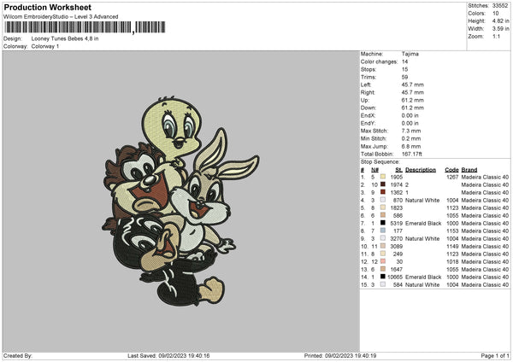This screenshot has width=513, height=362.
Task: Click the Stops value 15
Action: [x=404, y=69]
